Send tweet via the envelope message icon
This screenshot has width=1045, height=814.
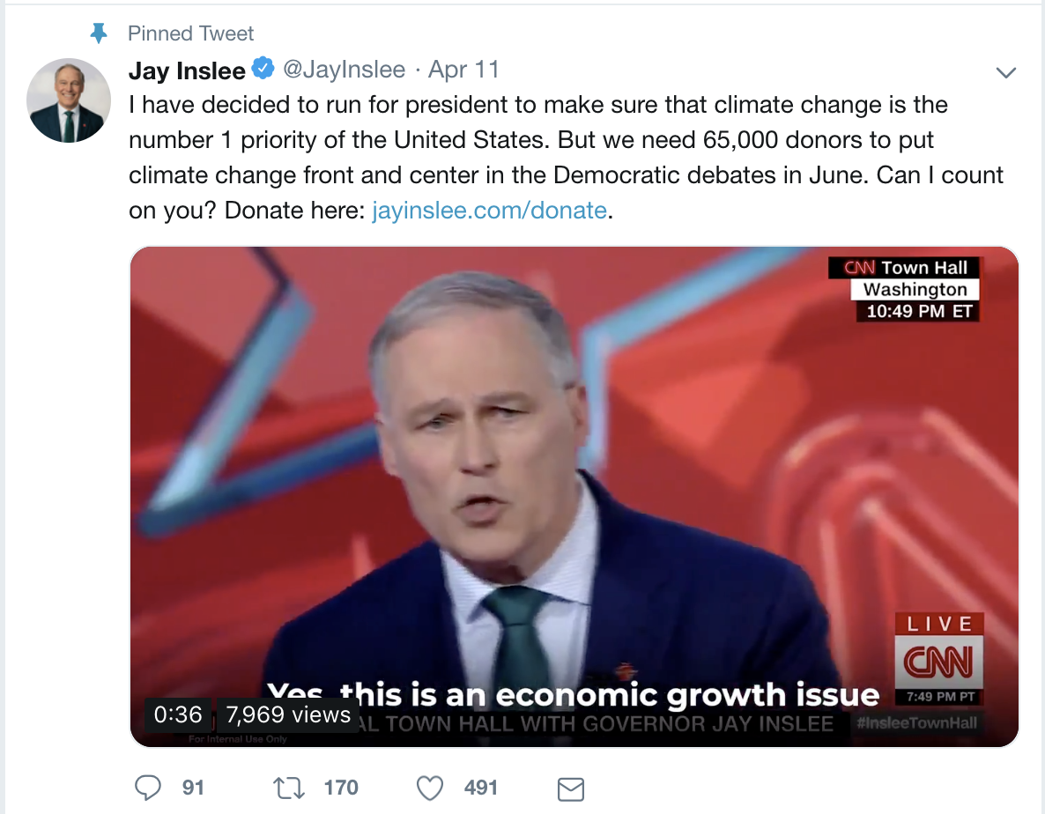[x=571, y=788]
